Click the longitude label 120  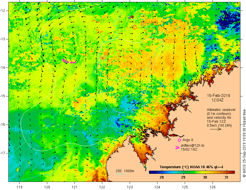click(x=47, y=187)
